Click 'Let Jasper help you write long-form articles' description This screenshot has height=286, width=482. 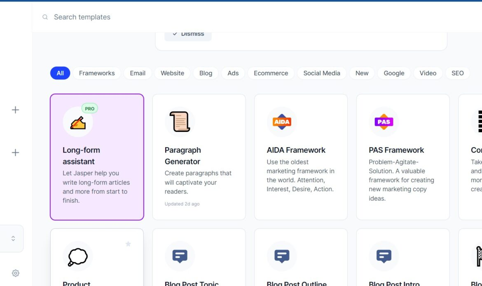tap(96, 187)
